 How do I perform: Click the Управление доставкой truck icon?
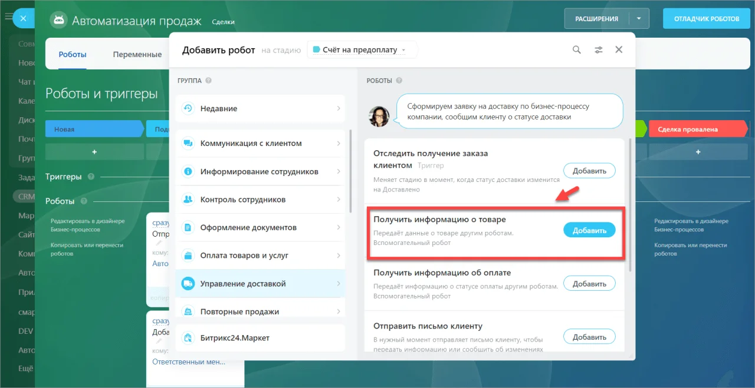point(188,284)
